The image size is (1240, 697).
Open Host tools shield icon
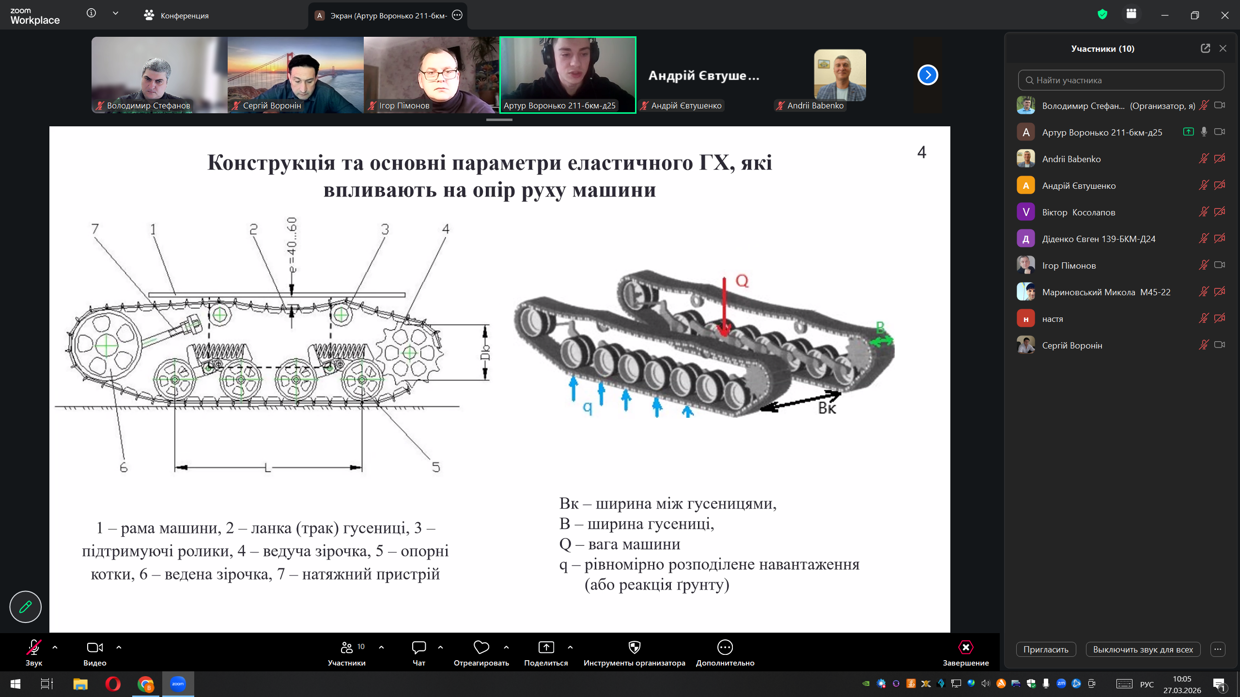pyautogui.click(x=634, y=648)
